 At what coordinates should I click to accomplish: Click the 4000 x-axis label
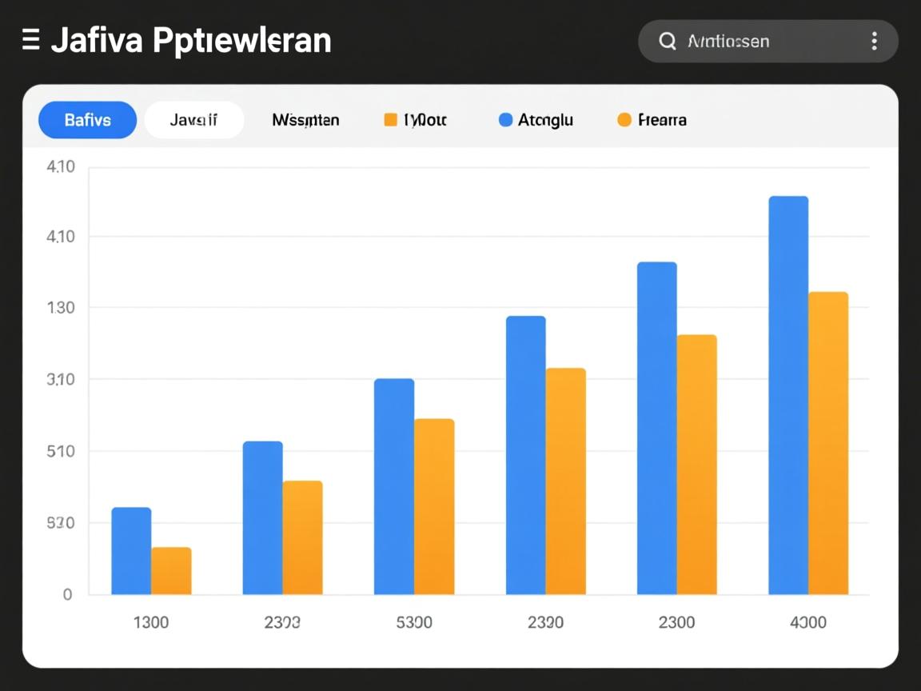[807, 622]
